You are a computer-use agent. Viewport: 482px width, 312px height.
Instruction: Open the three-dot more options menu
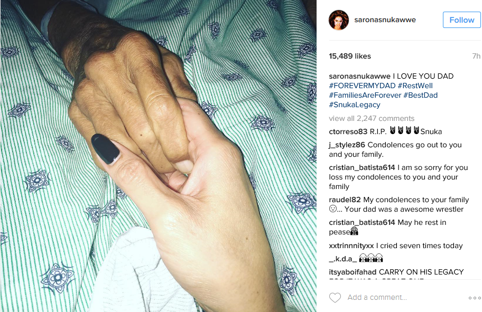[x=474, y=298]
